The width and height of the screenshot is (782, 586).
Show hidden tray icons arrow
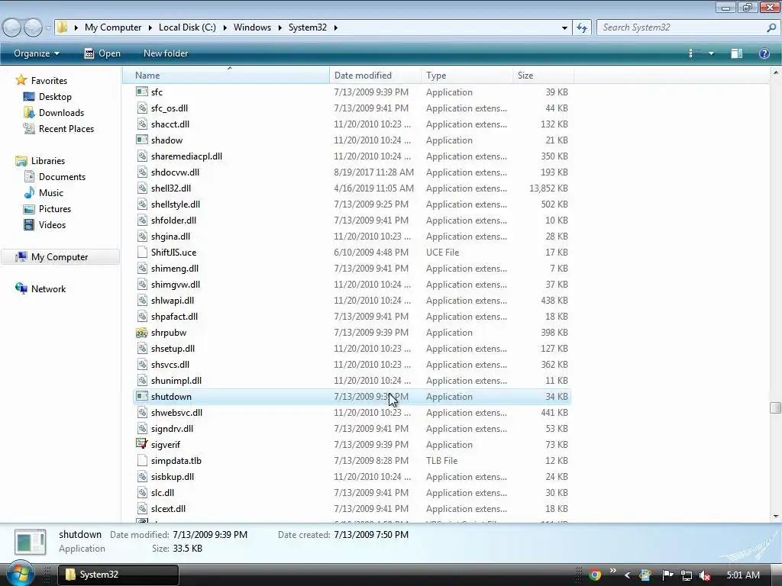click(628, 575)
